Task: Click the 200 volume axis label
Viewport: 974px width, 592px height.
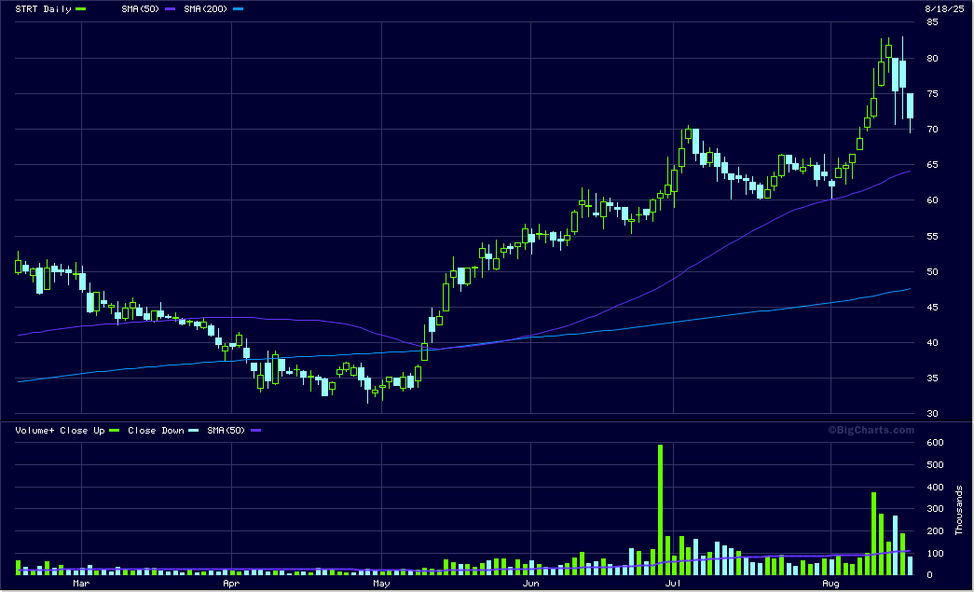Action: coord(935,531)
